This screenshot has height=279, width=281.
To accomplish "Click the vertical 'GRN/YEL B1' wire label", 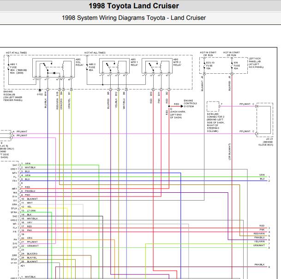I will pos(69,100).
